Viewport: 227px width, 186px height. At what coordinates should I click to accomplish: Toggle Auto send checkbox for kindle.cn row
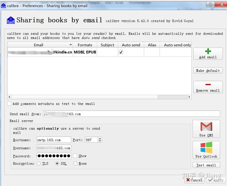pos(121,52)
